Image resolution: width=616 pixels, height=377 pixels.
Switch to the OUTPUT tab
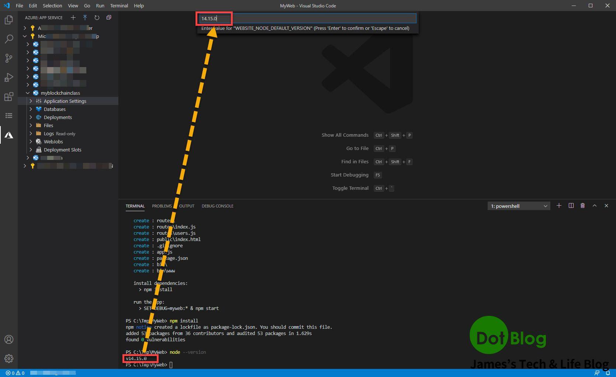[187, 206]
